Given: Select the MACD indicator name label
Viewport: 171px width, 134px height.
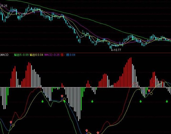Looking at the screenshot, I should (5, 55).
